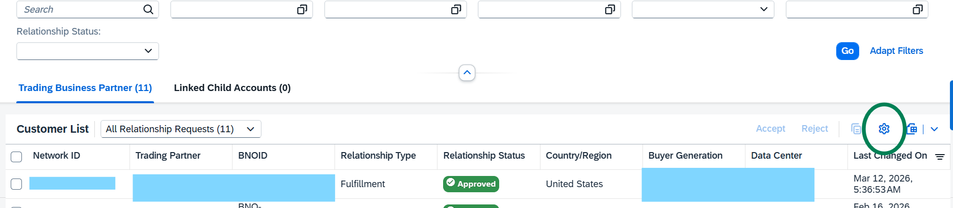
Task: Open value help in the field left of the top-row dropdown
Action: (610, 10)
